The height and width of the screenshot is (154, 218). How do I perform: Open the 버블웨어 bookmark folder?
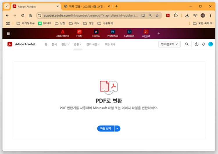(105, 23)
